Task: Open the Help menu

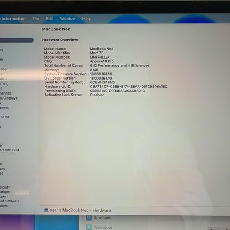Action: coord(87,19)
